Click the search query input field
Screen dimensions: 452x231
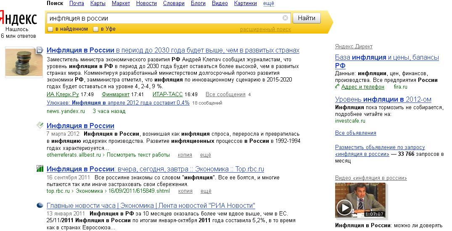coord(164,18)
